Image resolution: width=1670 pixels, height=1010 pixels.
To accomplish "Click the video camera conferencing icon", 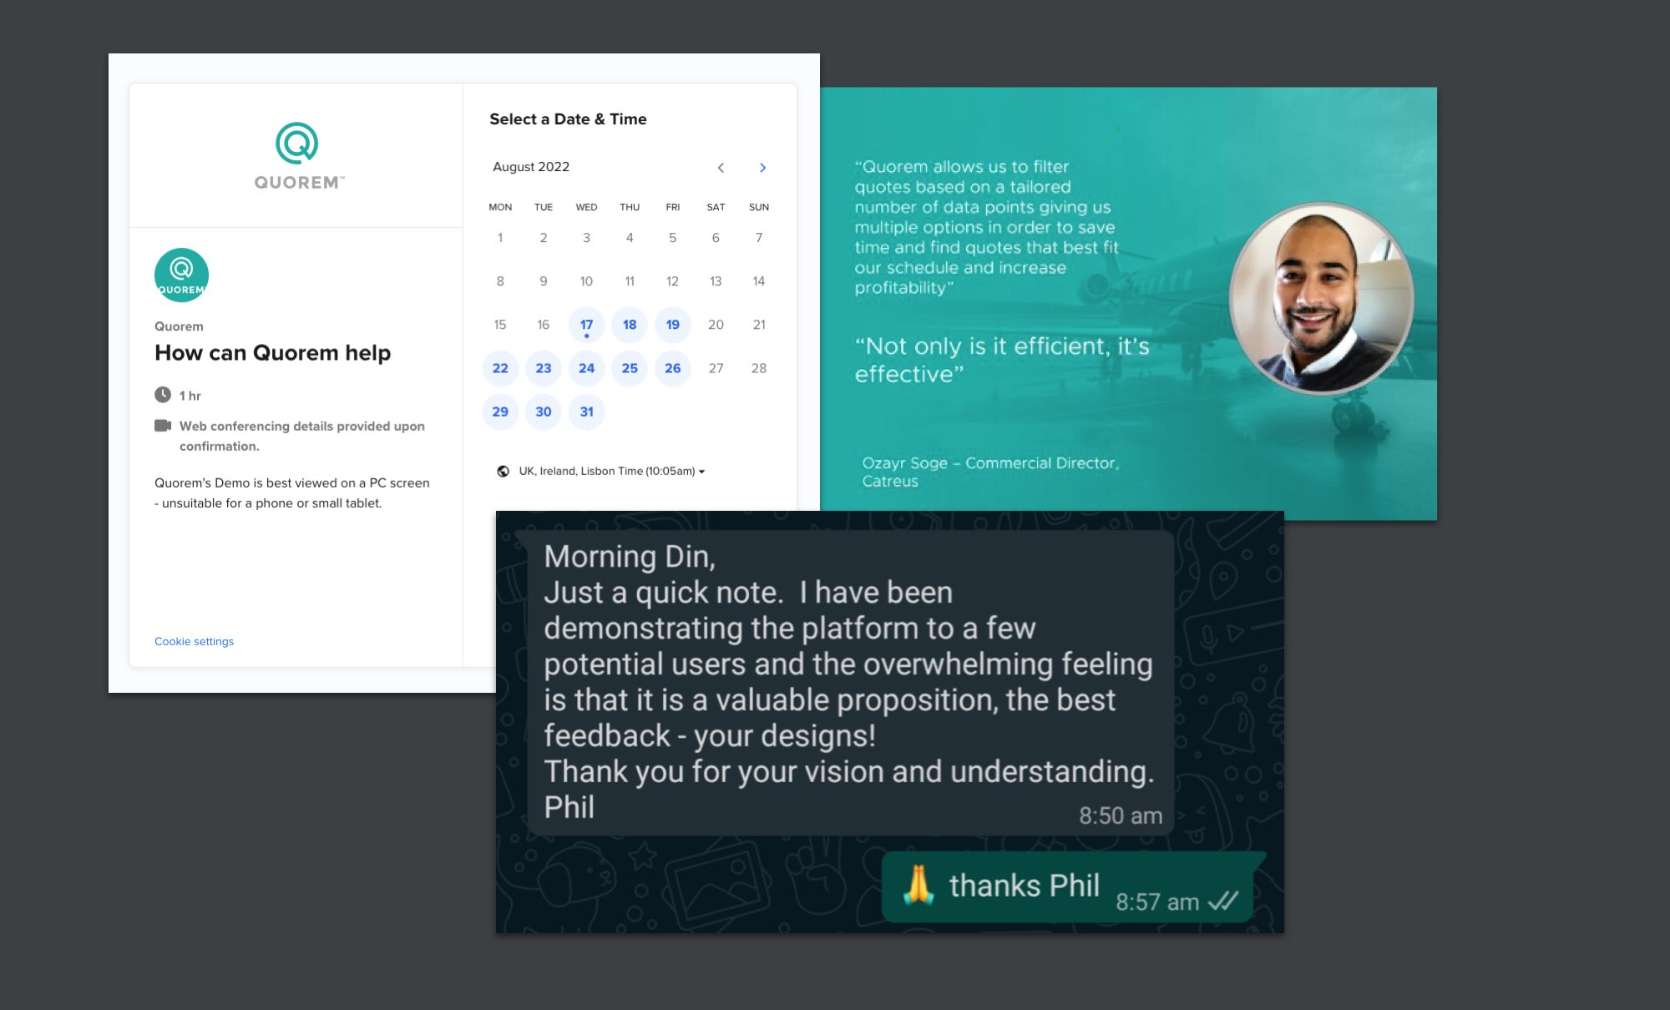I will pyautogui.click(x=163, y=426).
